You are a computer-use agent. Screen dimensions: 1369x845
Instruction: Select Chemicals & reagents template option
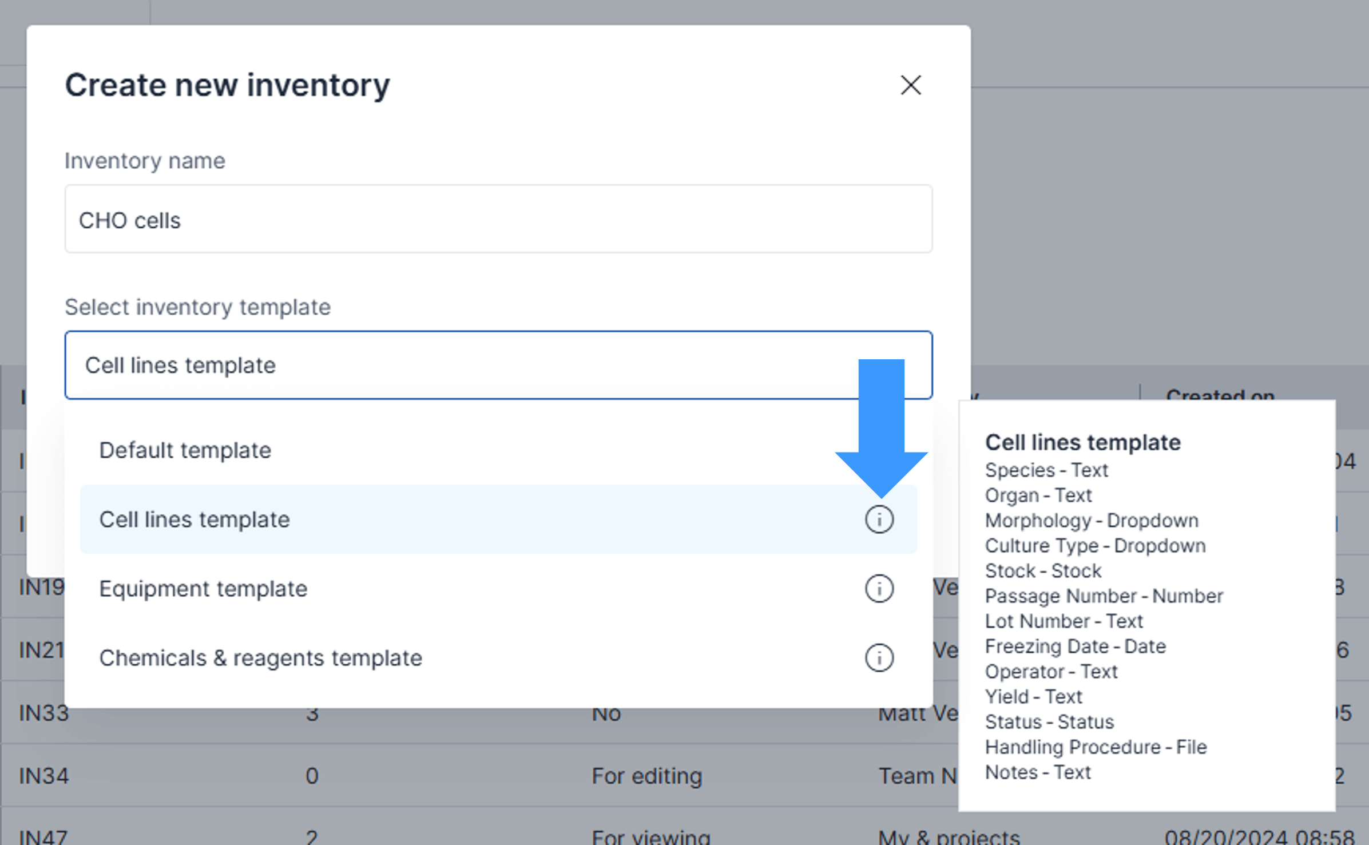(260, 658)
